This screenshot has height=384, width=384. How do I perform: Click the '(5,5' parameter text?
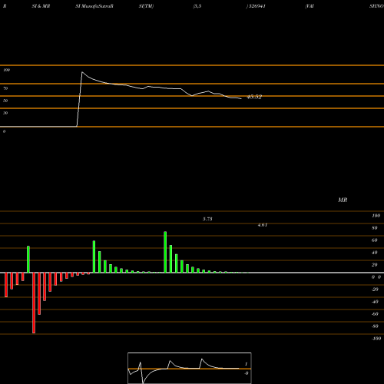[x=197, y=6]
